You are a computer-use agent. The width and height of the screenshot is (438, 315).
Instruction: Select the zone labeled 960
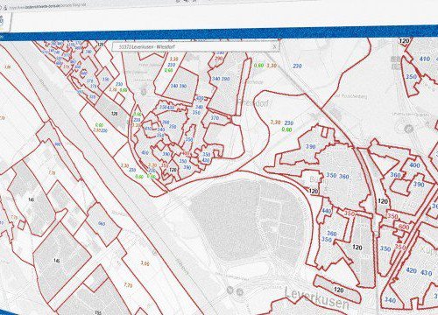tap(102, 224)
